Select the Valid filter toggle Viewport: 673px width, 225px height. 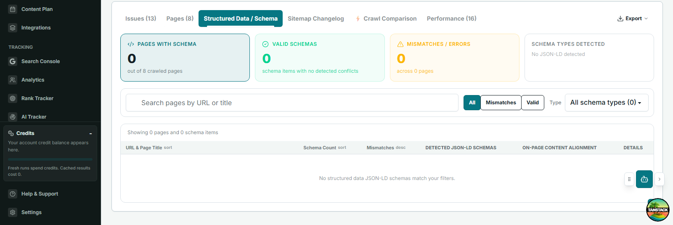pos(533,103)
